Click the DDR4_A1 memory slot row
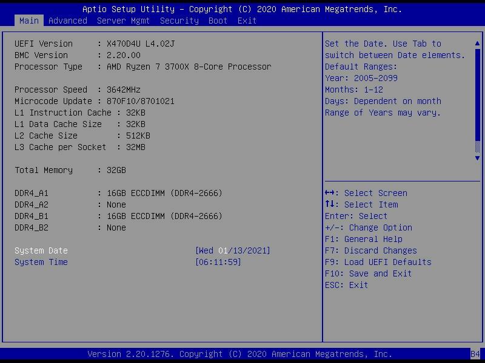485x363 pixels. [118, 193]
